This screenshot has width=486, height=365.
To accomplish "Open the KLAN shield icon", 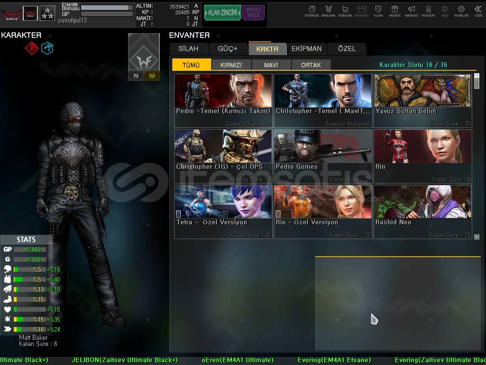I will [x=378, y=11].
